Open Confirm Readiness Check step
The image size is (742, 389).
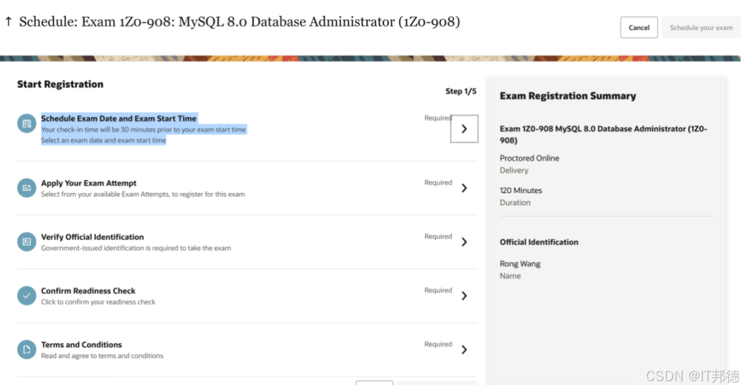pos(88,290)
